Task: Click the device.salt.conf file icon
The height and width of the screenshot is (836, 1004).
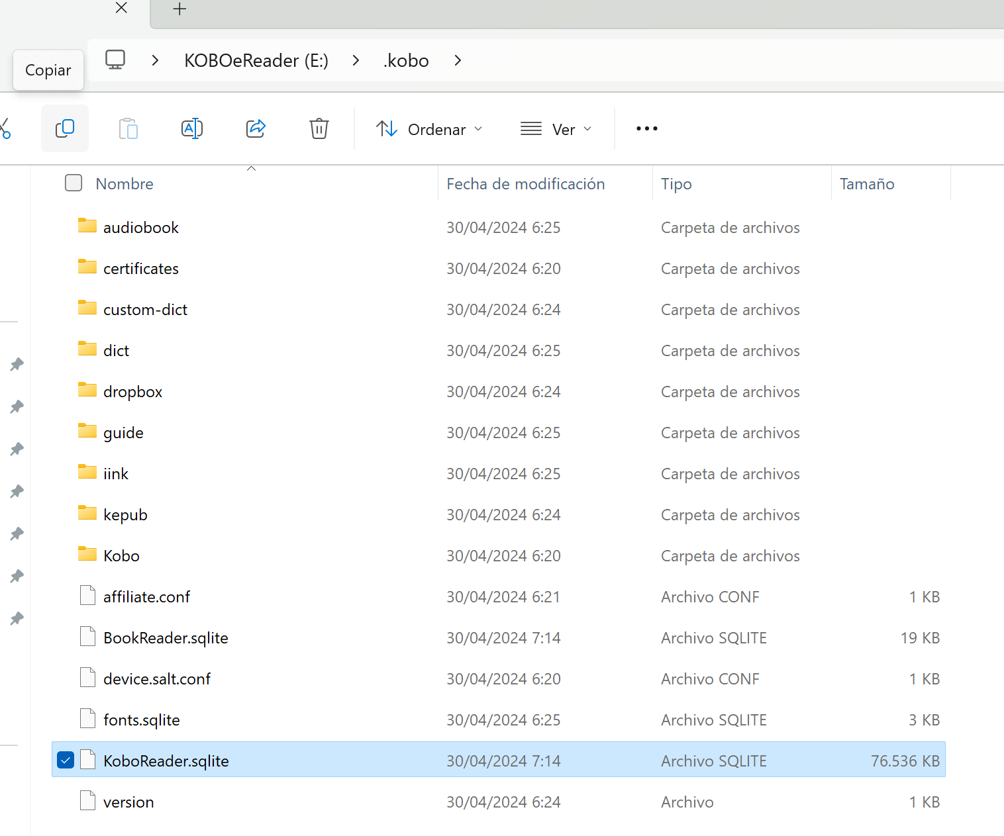Action: click(x=87, y=678)
